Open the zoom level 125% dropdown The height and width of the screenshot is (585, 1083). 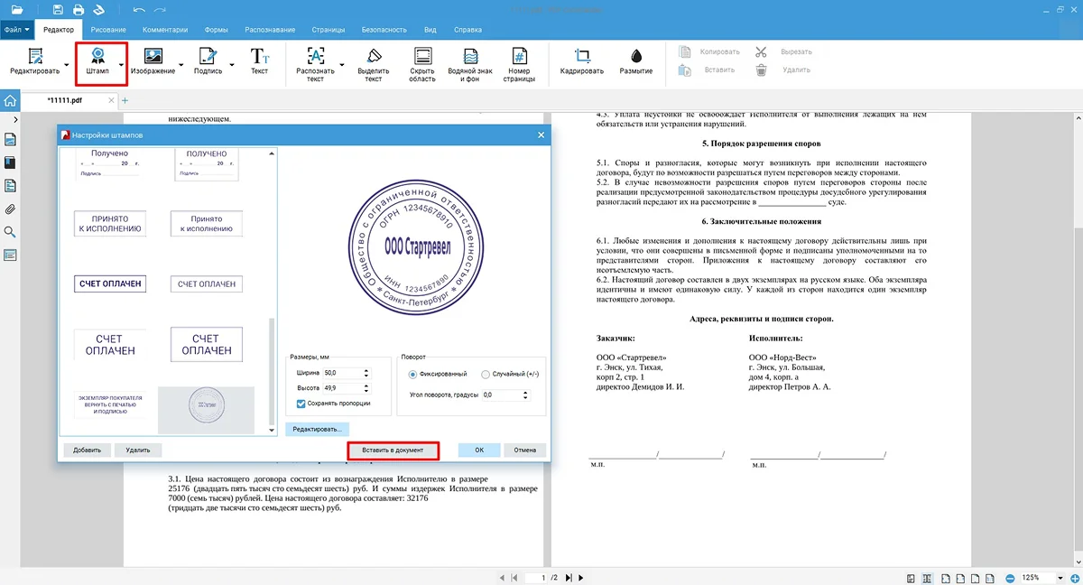tap(1055, 578)
